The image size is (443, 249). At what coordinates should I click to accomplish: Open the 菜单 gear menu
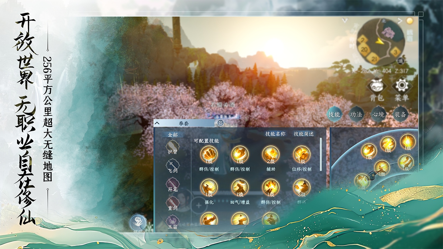[x=402, y=90]
